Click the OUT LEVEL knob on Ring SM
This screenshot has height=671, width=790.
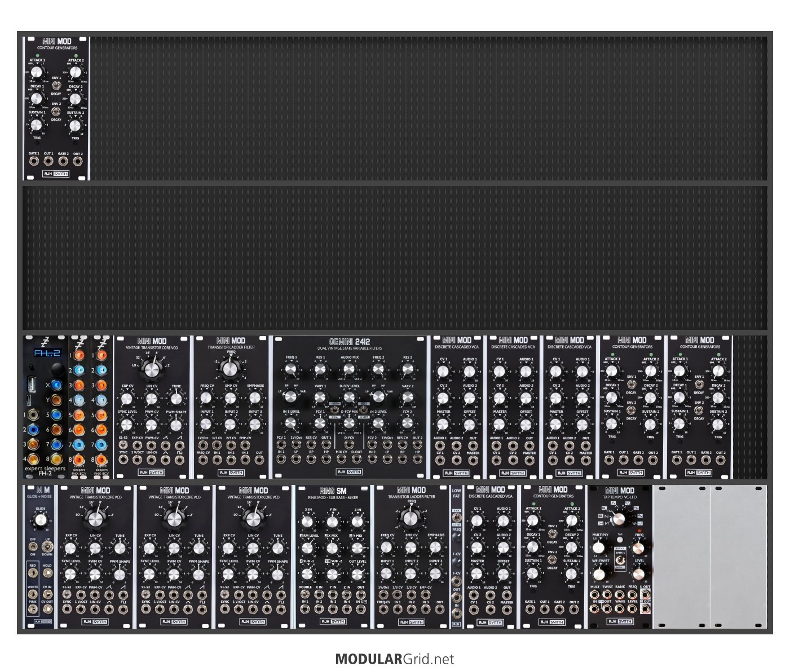(x=357, y=574)
